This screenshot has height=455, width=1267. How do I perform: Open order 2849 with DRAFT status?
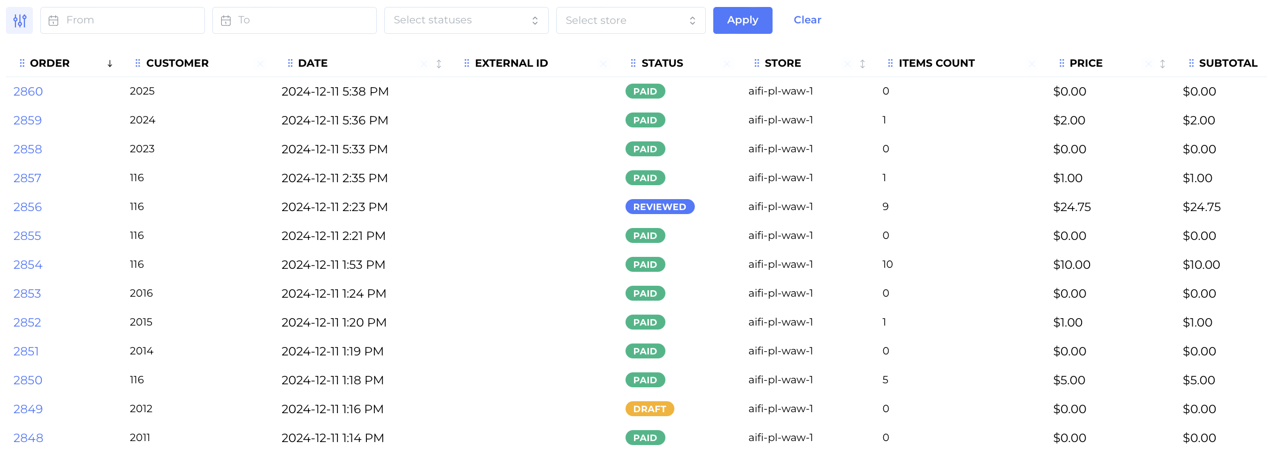[x=27, y=409]
